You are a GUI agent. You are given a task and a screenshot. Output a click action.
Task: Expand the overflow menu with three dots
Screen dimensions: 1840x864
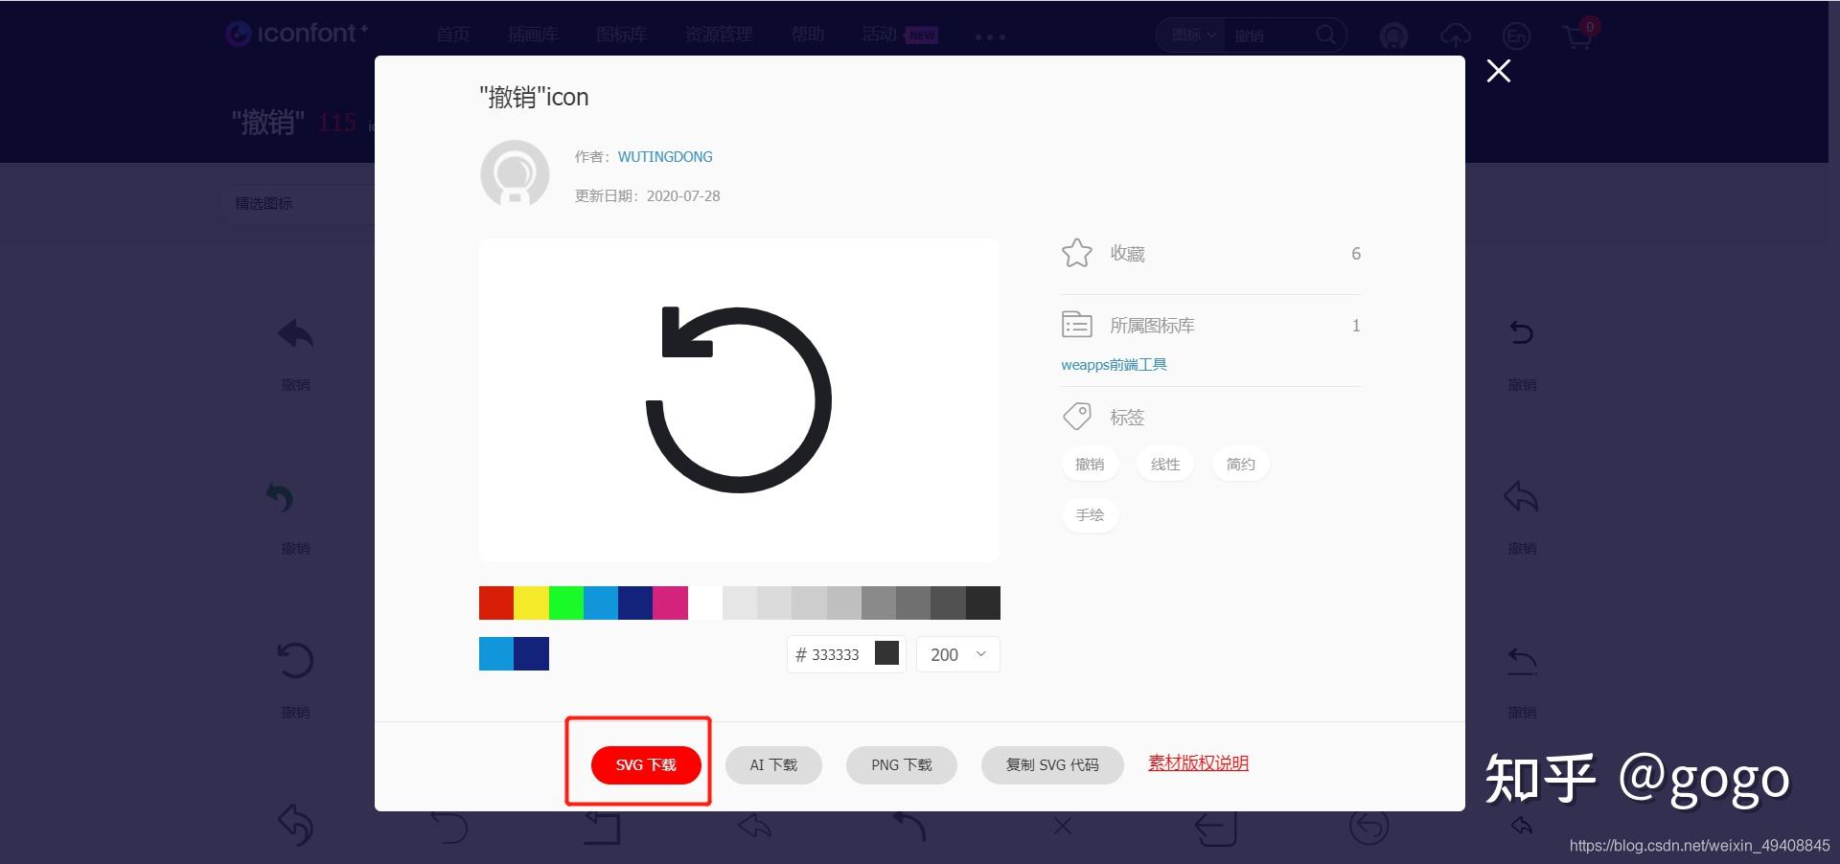click(x=989, y=36)
